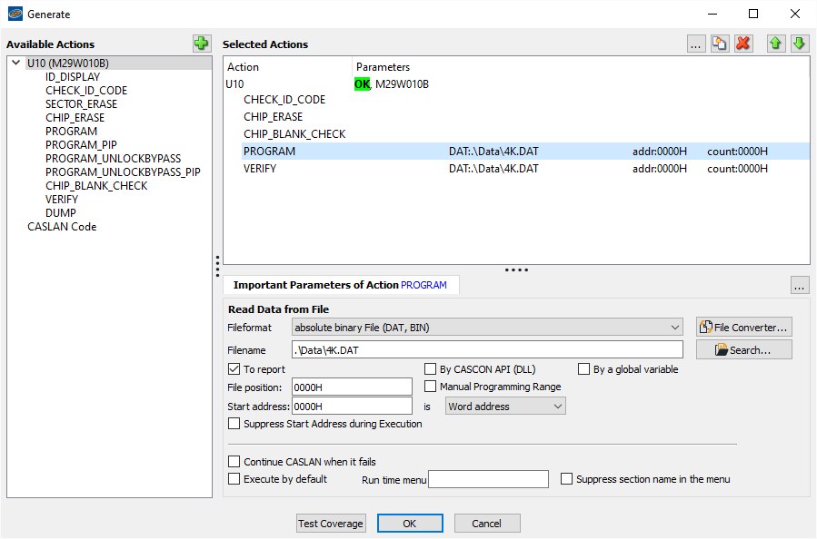Enable By a global variable checkbox
This screenshot has height=539, width=817.
583,369
